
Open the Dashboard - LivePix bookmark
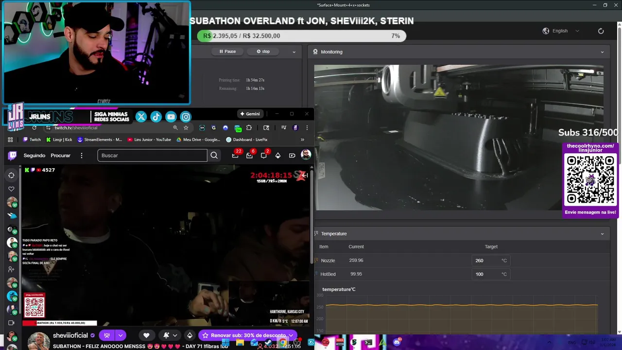247,140
